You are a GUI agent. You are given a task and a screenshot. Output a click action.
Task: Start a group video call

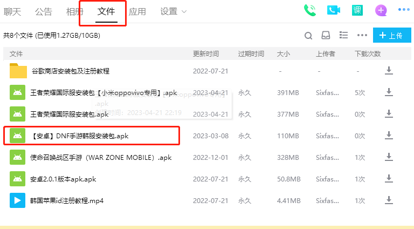[334, 10]
